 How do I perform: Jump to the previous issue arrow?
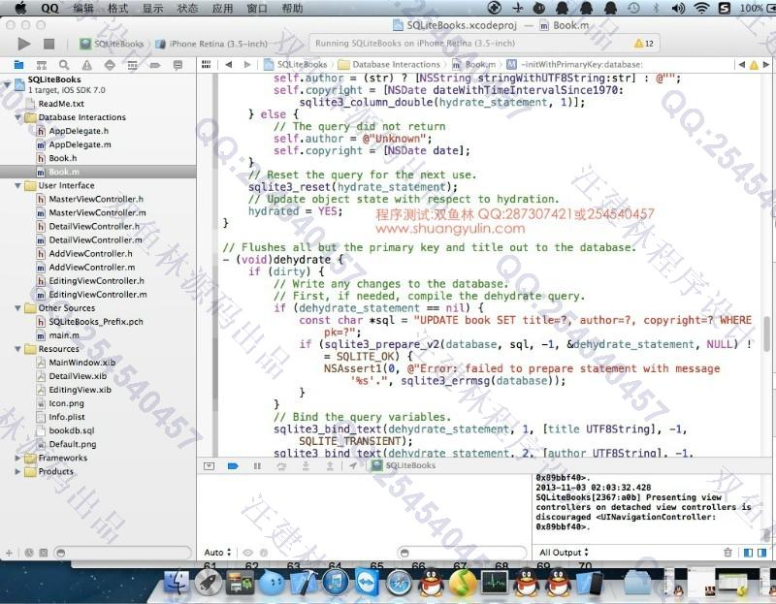741,64
